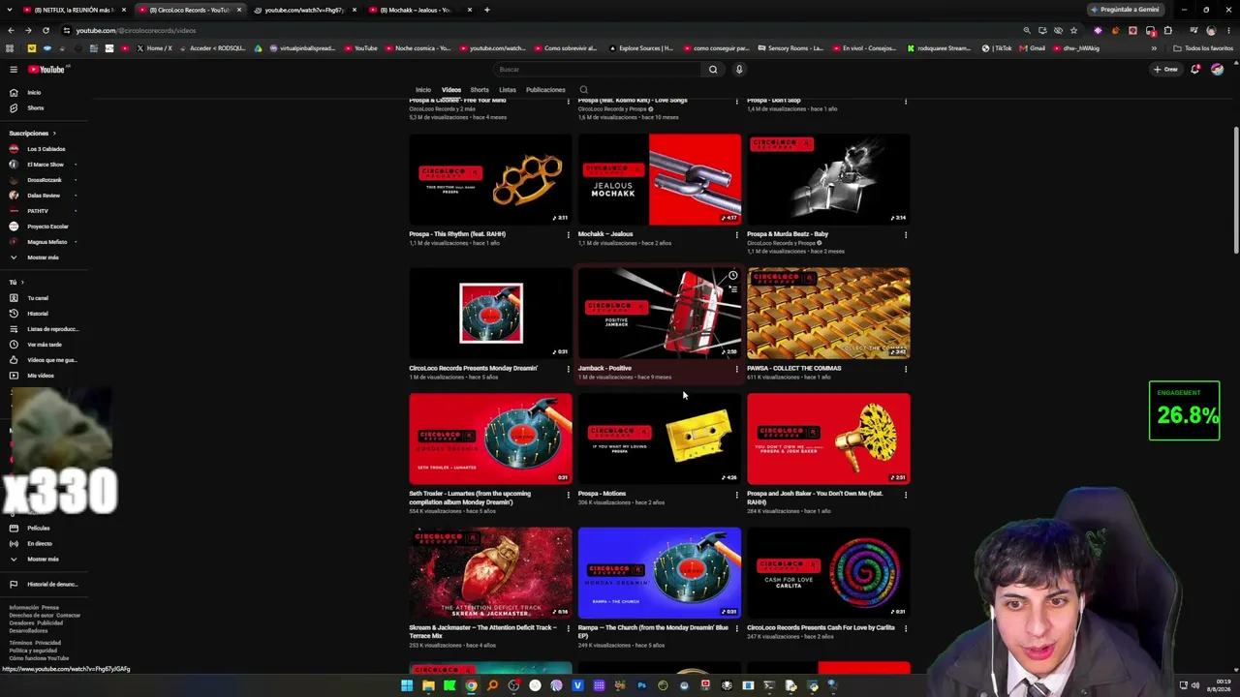The image size is (1240, 697).
Task: Open the Chrome extensions puzzle icon
Action: 1167,30
